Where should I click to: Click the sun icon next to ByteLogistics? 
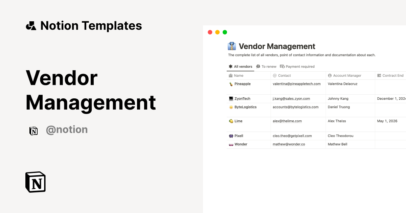(x=231, y=107)
